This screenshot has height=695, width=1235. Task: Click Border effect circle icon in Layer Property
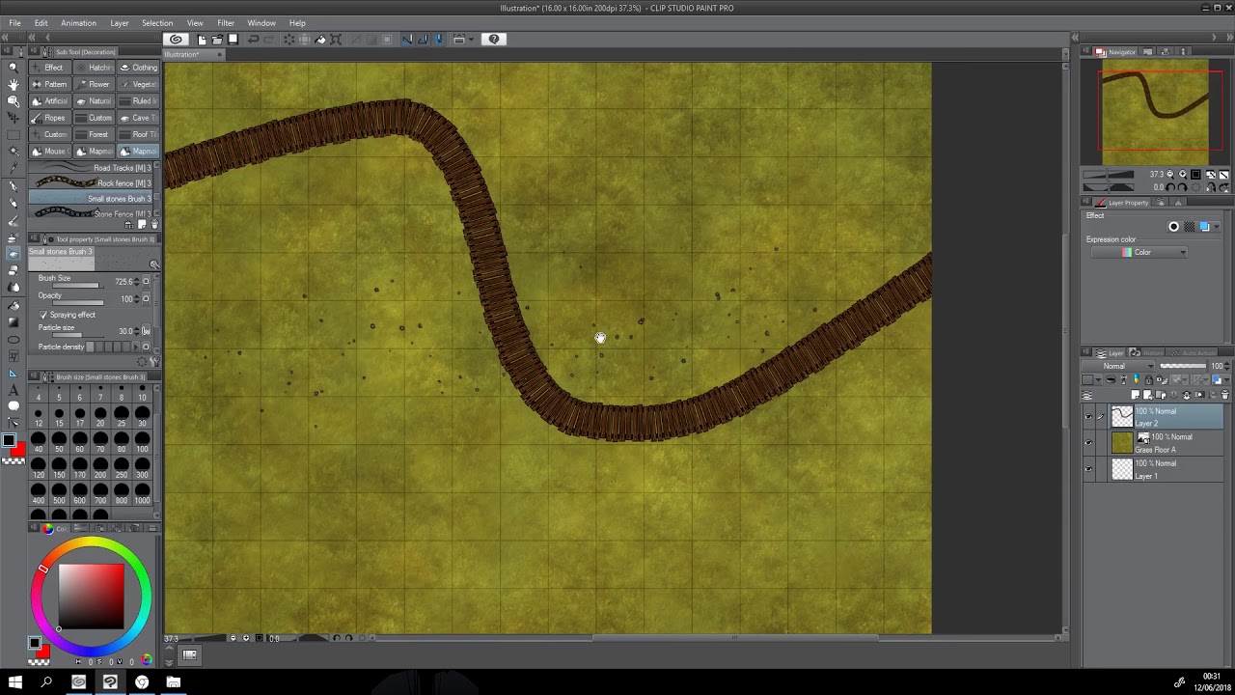pos(1174,227)
